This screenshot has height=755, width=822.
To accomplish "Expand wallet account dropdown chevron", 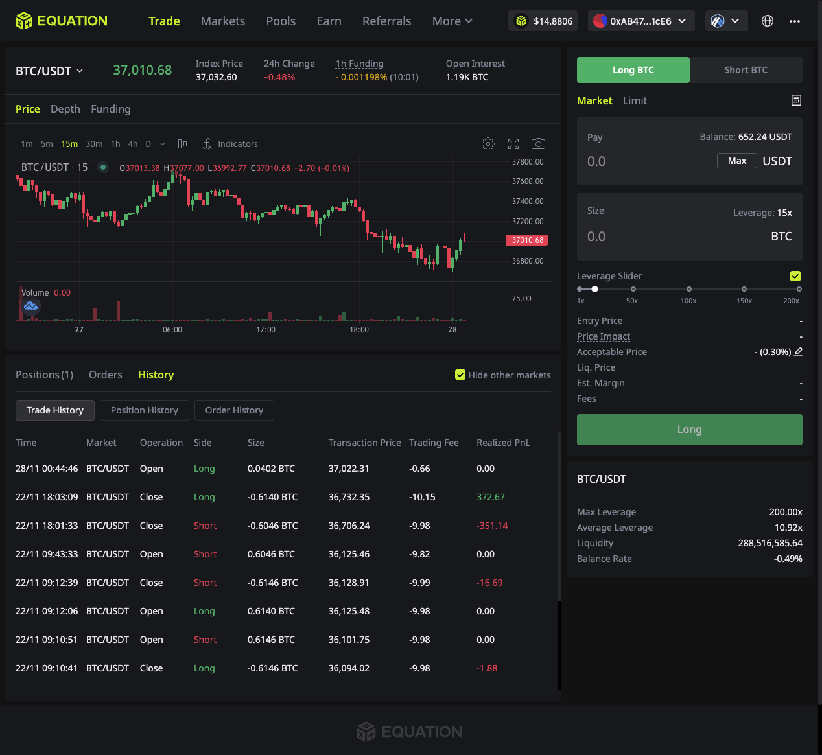I will tap(682, 21).
